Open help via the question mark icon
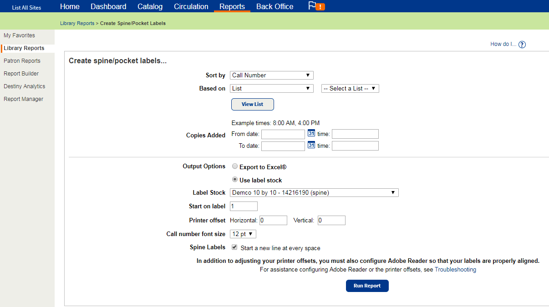Screen dimensions: 549x307 coord(522,44)
